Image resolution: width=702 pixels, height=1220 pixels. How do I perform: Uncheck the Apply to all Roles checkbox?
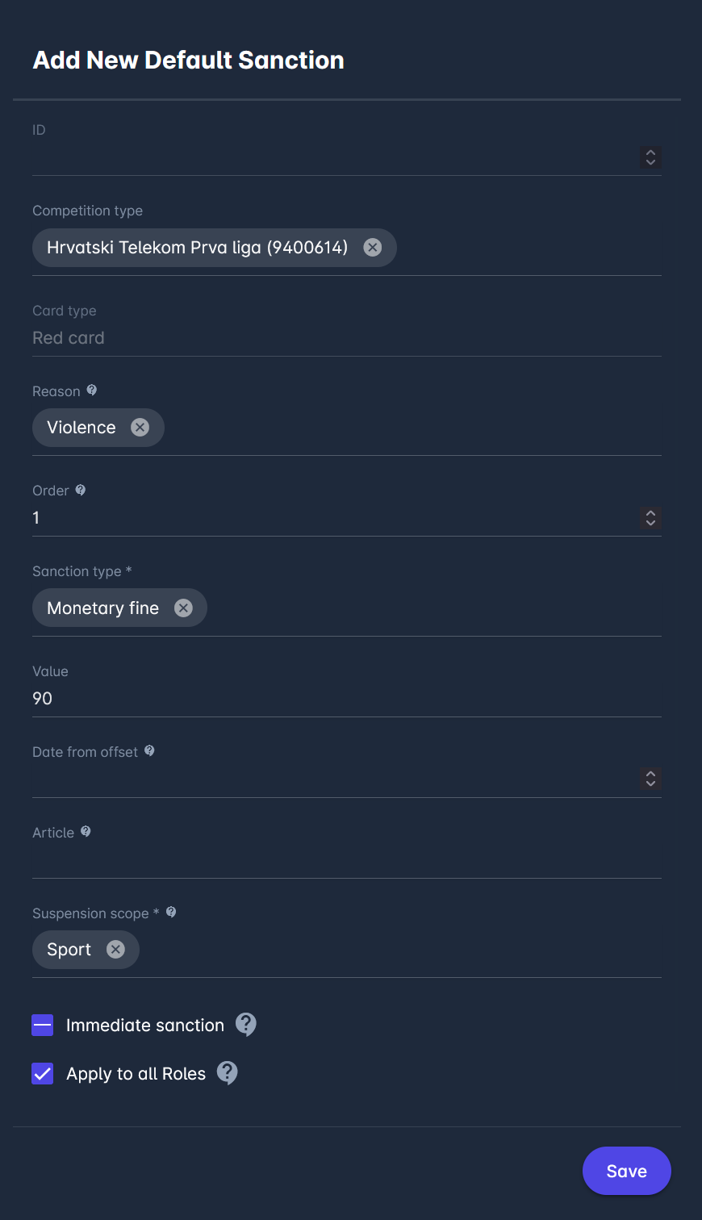43,1074
